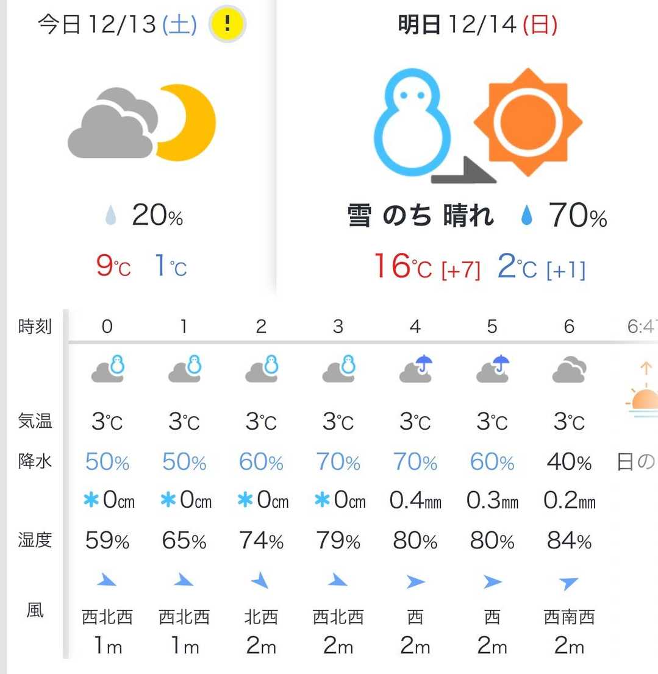The image size is (658, 674).
Task: Click the 4 o'clock 0.4mm rainfall amount
Action: [x=415, y=501]
